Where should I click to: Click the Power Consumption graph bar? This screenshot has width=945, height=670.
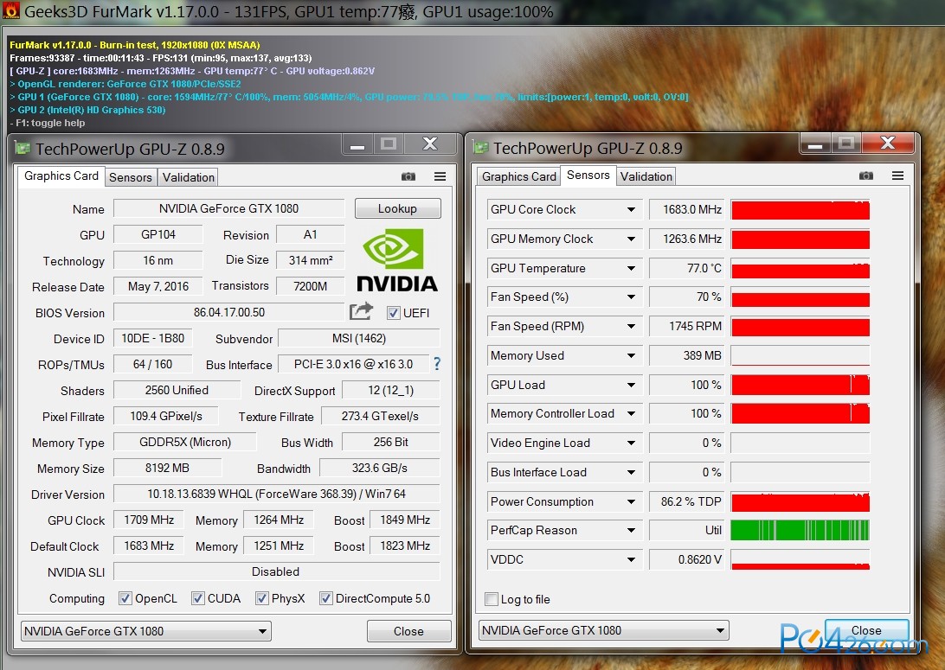pyautogui.click(x=800, y=501)
